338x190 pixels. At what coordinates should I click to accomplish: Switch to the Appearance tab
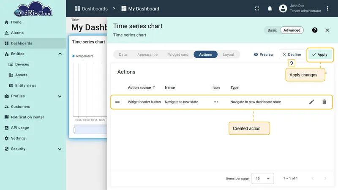147,54
